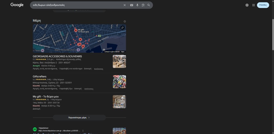Viewport: 274px width, 134px height.
Task: Click the GEORGIADIS store photo thumbnail
Action: 119,62
